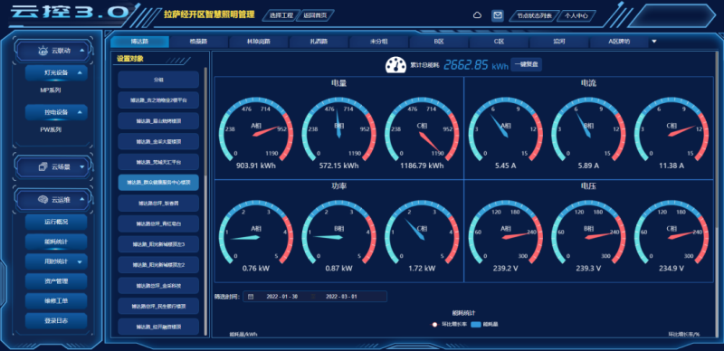This screenshot has width=724, height=351.
Task: Open the 个人中心 link
Action: point(576,15)
